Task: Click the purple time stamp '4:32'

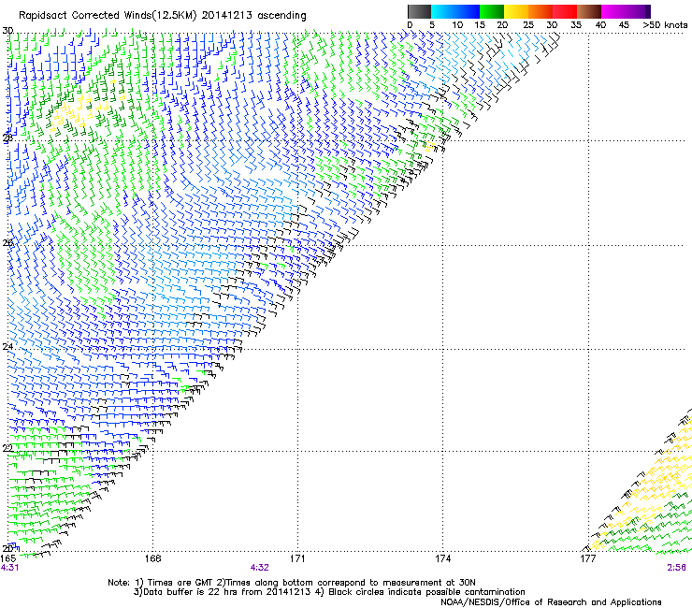Action: [x=260, y=568]
